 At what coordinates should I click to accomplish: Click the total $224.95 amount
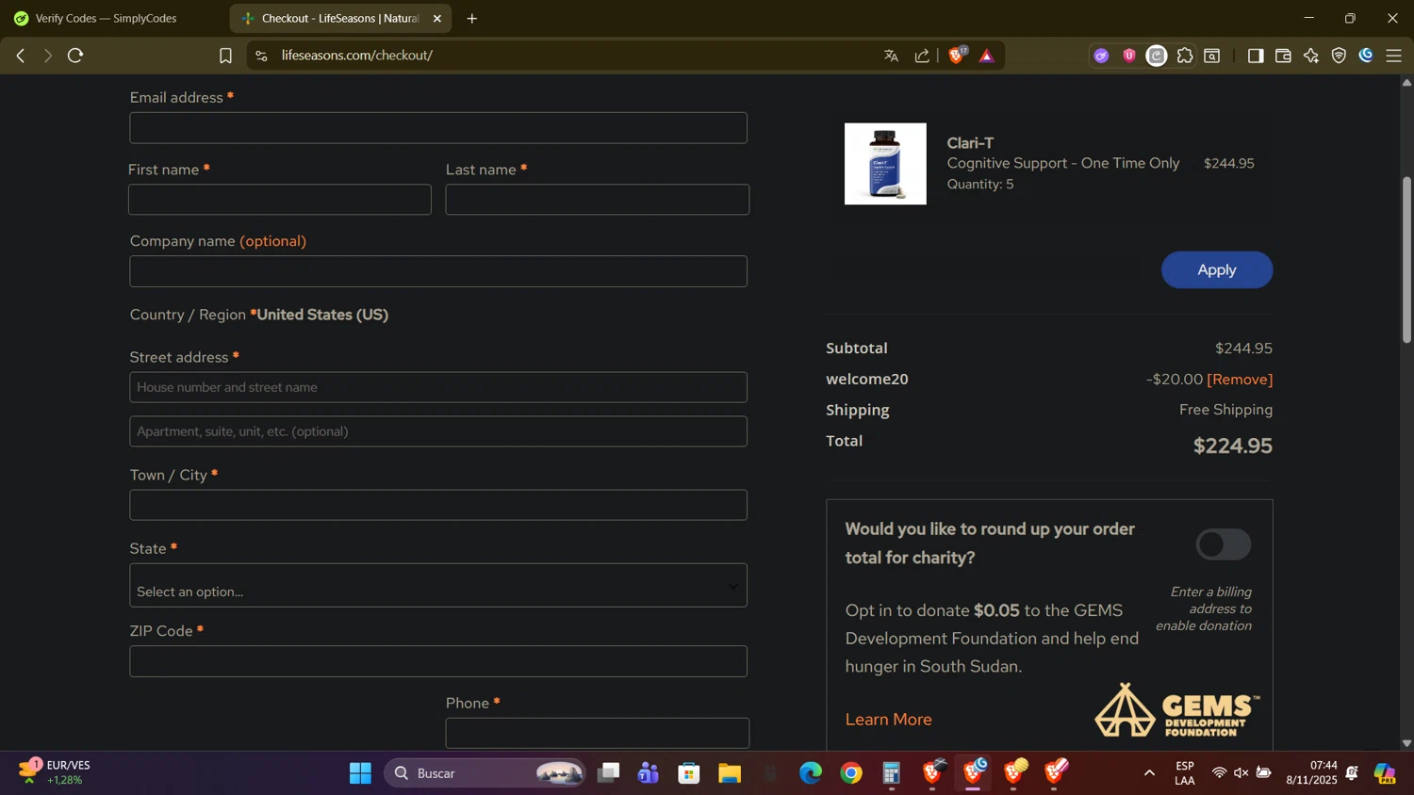point(1233,446)
